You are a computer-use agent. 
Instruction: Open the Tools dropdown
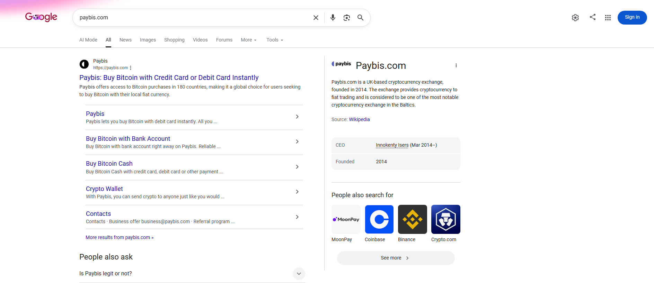[275, 40]
